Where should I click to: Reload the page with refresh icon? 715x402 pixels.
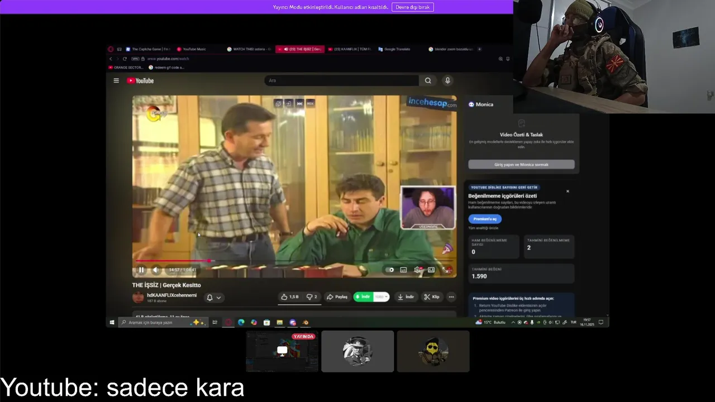click(x=125, y=59)
